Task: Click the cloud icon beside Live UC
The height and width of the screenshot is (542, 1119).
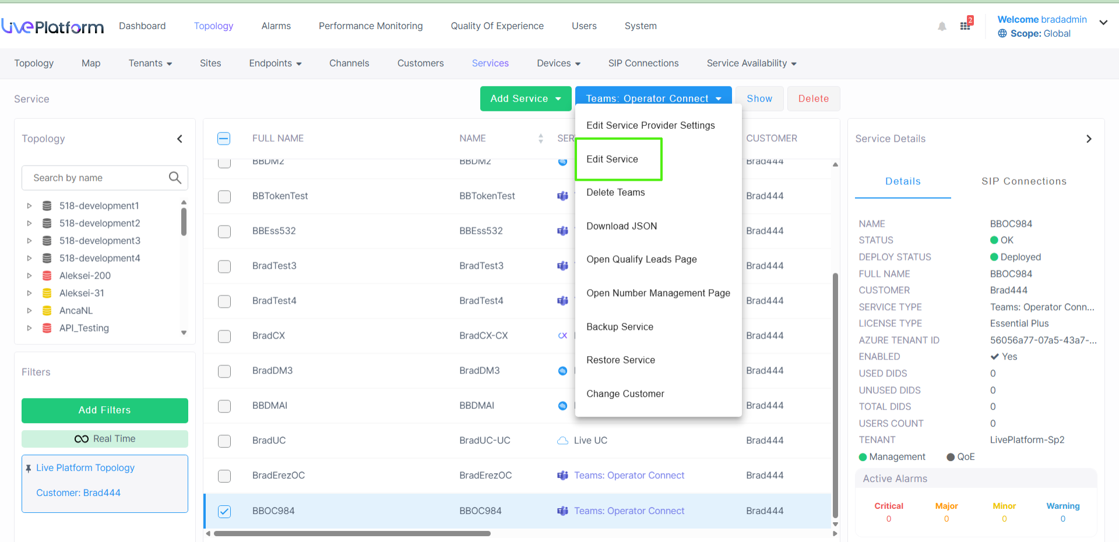Action: tap(562, 441)
